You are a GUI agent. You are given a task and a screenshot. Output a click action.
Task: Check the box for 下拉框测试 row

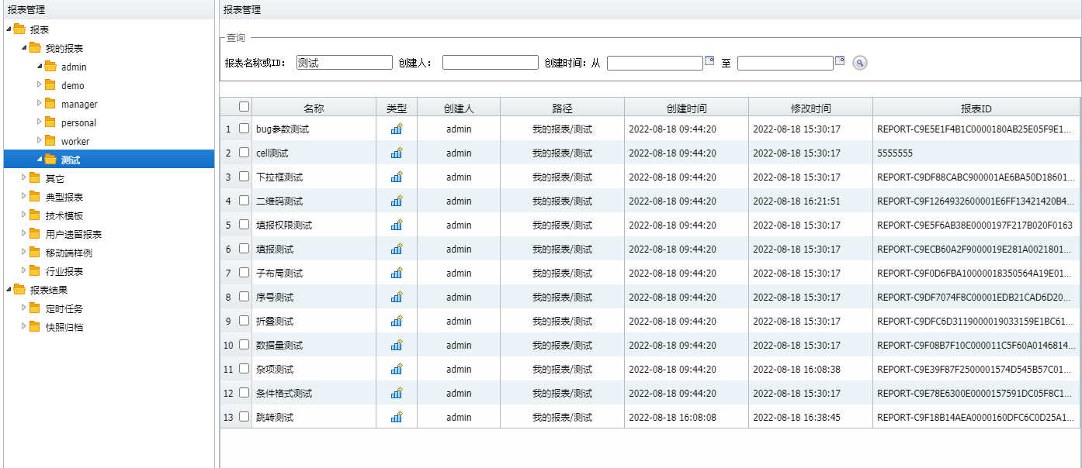244,177
